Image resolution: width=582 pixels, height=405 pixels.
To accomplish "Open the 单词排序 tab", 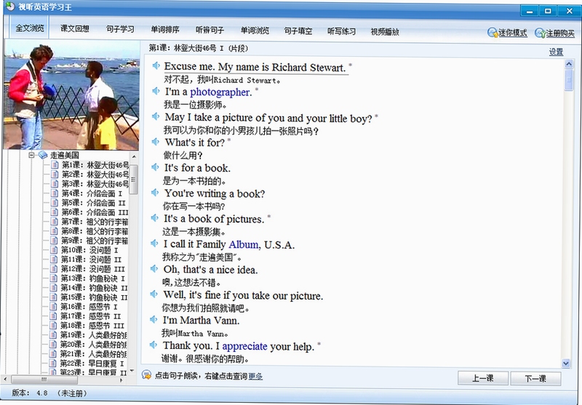I will [165, 29].
